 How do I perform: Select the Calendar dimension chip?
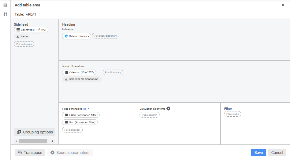79,72
